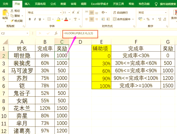Toggle middle vertical alignment
The height and width of the screenshot is (134, 177).
tap(92, 12)
